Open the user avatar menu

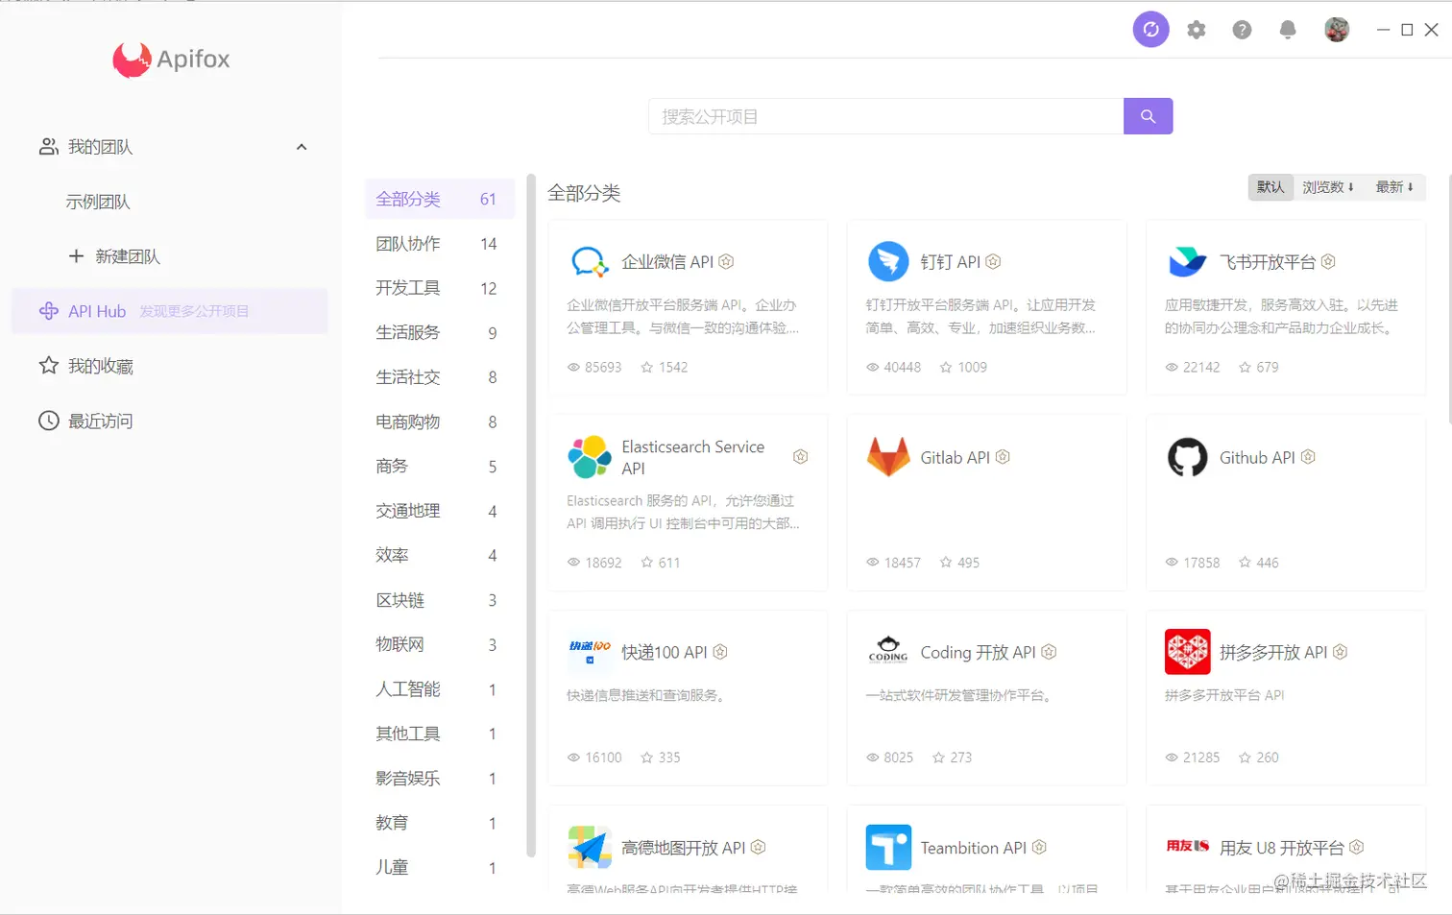1336,30
